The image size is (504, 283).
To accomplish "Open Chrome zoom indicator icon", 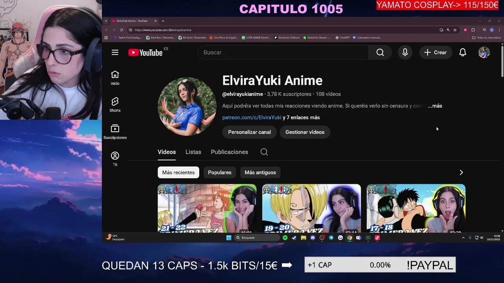I will (x=448, y=30).
